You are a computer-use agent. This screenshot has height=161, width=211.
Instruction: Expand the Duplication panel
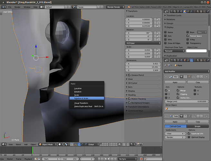tap(171, 56)
